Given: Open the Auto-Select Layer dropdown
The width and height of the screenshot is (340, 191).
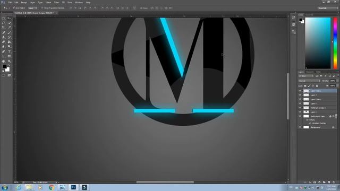Looking at the screenshot, I should pyautogui.click(x=32, y=8).
